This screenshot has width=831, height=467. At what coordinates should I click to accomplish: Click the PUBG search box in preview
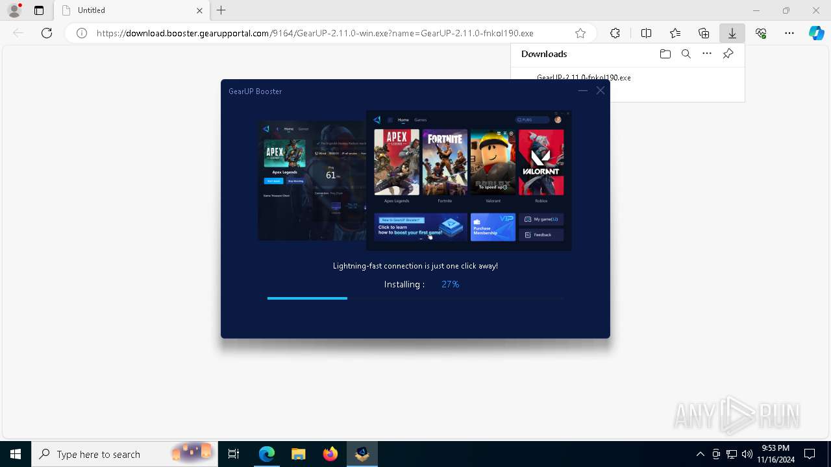(x=532, y=120)
